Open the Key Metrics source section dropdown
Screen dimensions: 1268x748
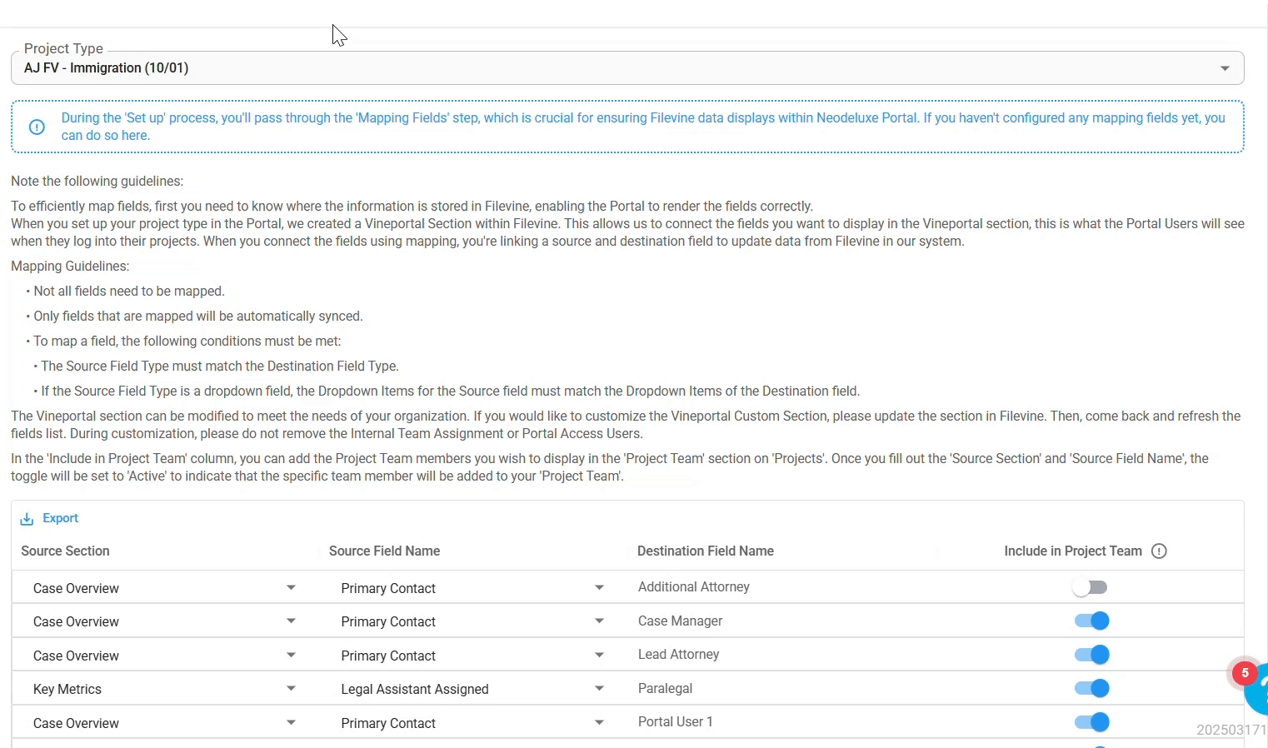pyautogui.click(x=164, y=690)
